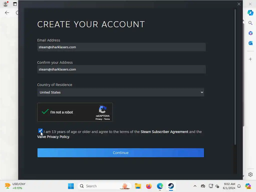Open Copilot preview in taskbar corner
The height and width of the screenshot is (192, 256).
(248, 186)
